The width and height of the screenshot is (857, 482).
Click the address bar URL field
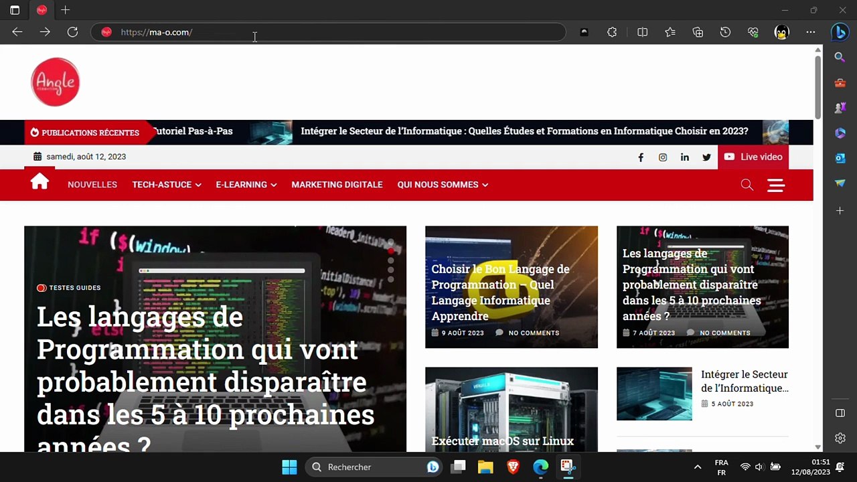pyautogui.click(x=328, y=32)
